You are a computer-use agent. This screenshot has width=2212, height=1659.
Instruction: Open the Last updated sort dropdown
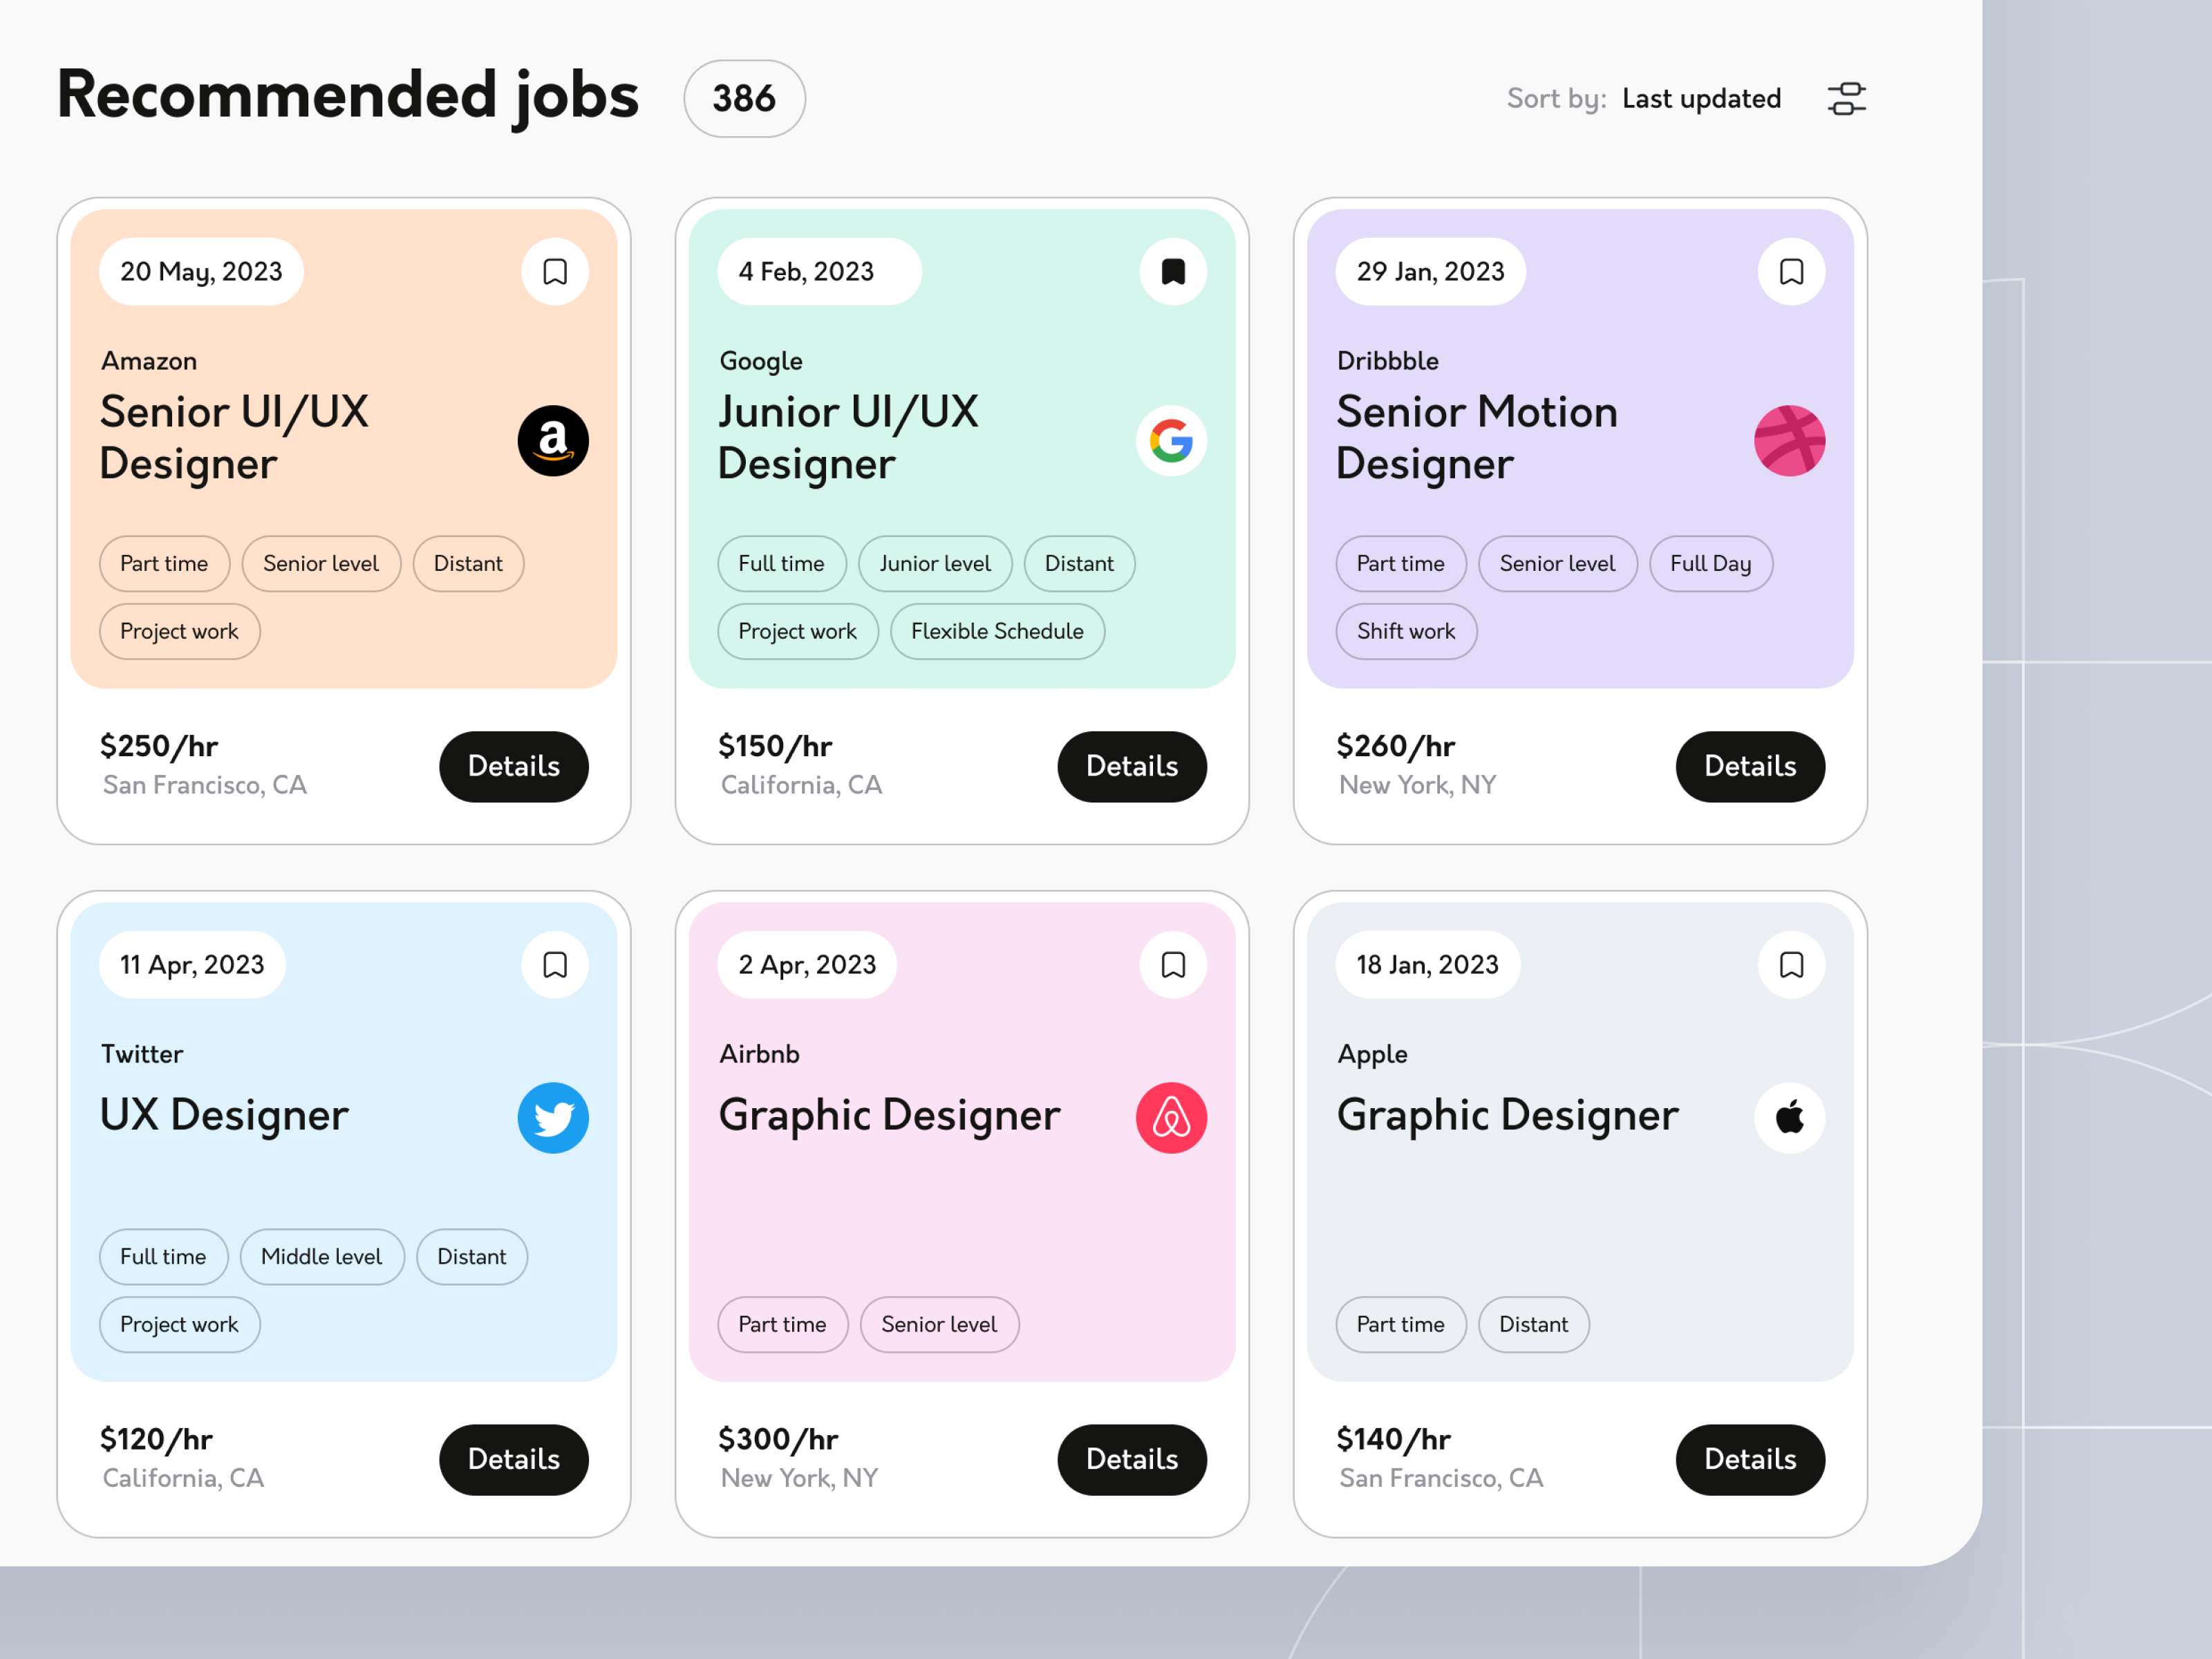(x=1701, y=98)
